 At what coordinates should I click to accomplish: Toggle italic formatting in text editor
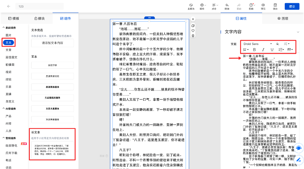(x=263, y=50)
